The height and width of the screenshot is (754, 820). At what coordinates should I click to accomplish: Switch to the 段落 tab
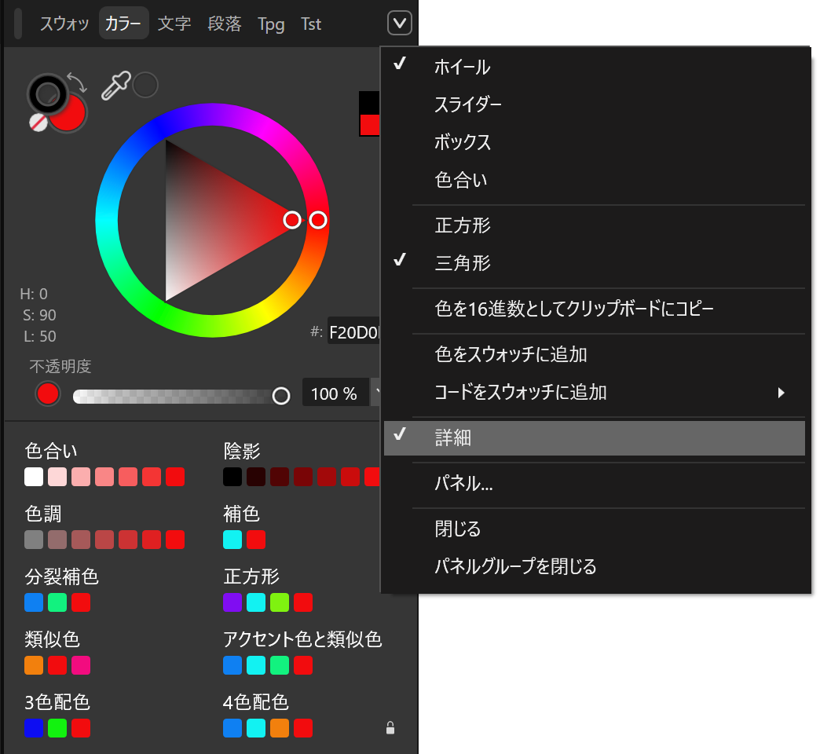[x=225, y=24]
